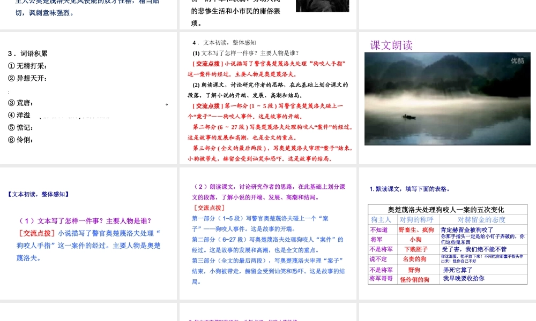Select the entry ② 异想天开
Image resolution: width=536 pixels, height=321 pixels.
(27, 78)
